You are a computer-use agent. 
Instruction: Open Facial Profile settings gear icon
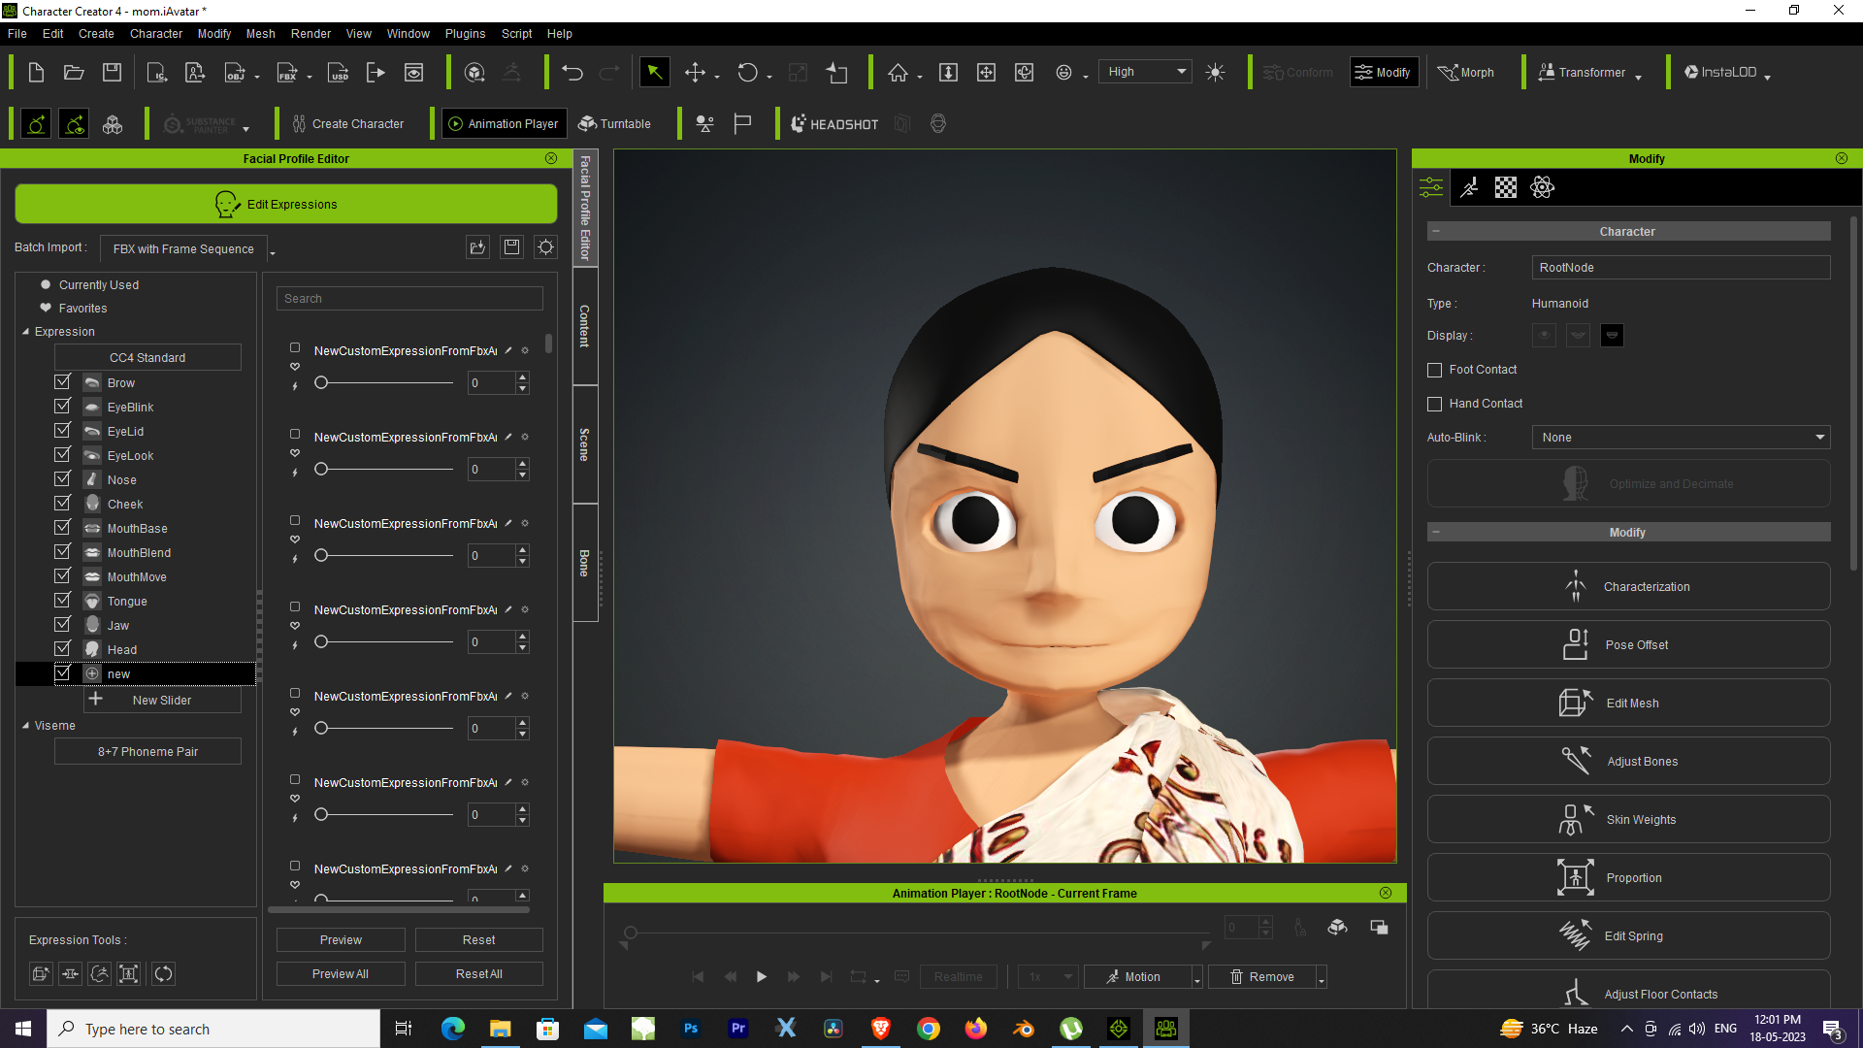click(x=546, y=247)
